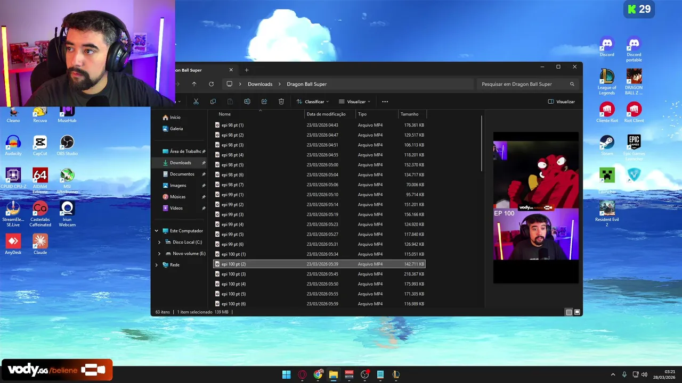Open Discord portable desktop shortcut
682x383 pixels.
pos(634,49)
